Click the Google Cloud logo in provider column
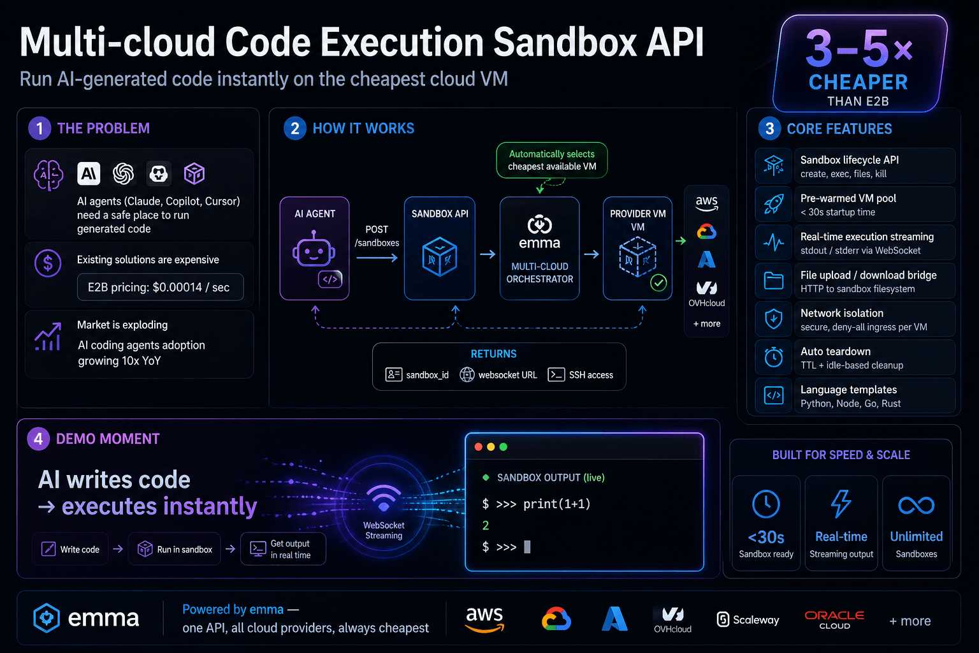 click(706, 231)
